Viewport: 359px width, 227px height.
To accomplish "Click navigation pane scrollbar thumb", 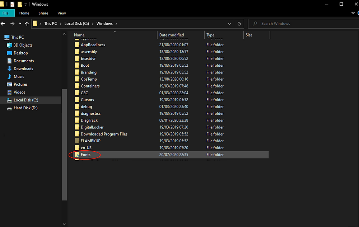I will point(64,145).
